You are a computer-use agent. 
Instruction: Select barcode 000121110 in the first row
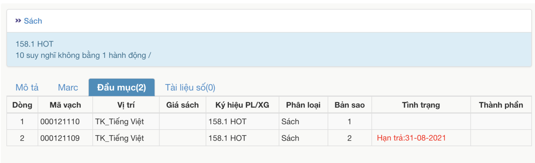60,121
